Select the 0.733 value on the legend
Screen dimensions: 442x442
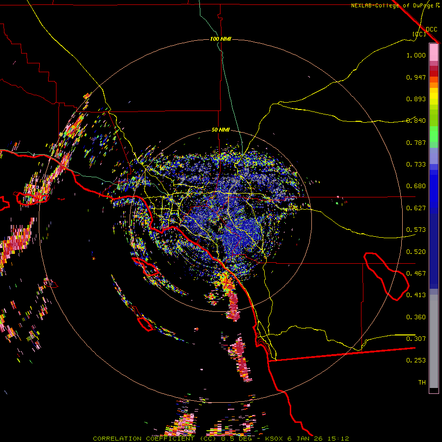click(x=416, y=165)
